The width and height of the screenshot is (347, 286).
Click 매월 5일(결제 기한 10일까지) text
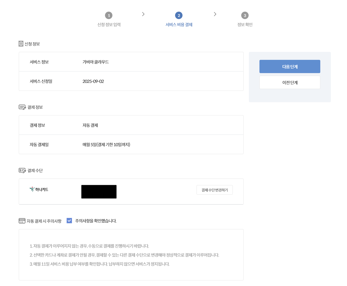(x=106, y=145)
